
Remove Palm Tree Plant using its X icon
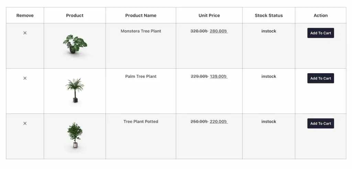click(25, 78)
